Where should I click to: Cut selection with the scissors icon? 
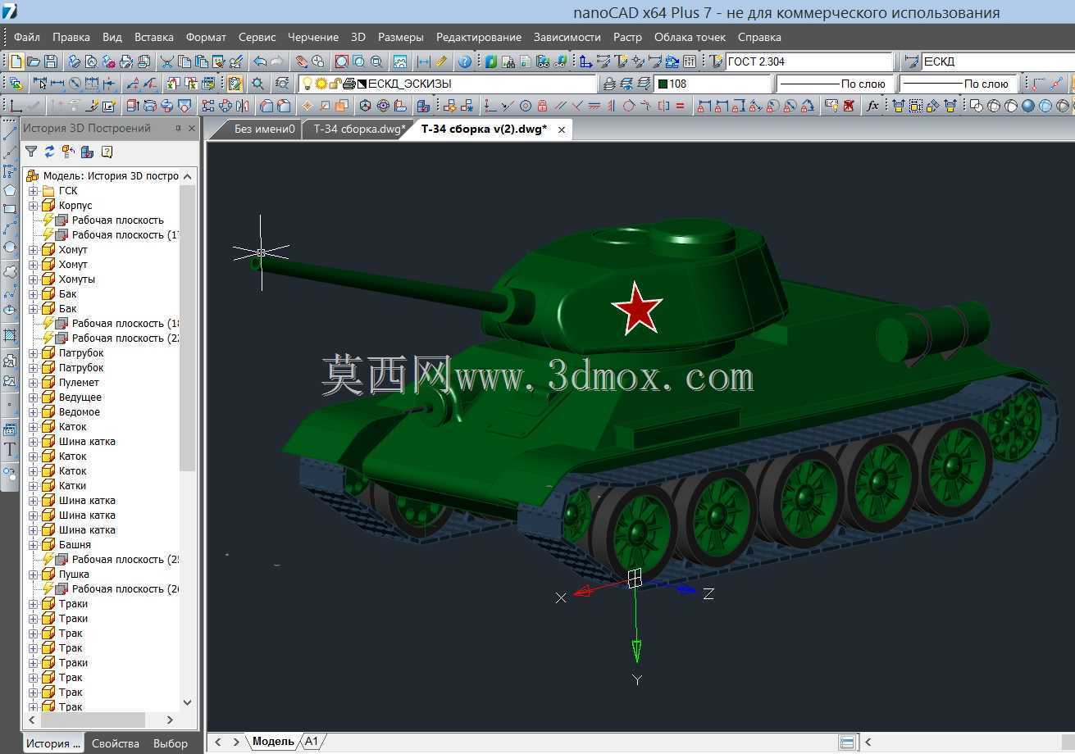166,61
